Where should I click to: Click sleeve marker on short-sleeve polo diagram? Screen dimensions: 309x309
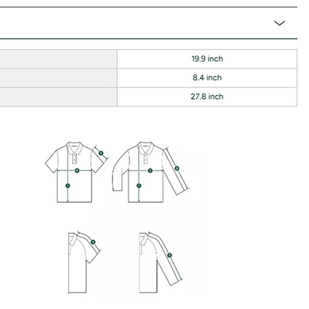[101, 153]
